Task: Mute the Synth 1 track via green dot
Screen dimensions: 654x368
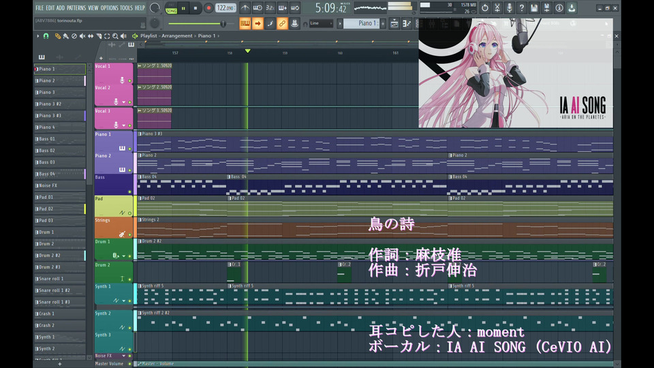Action: point(129,301)
